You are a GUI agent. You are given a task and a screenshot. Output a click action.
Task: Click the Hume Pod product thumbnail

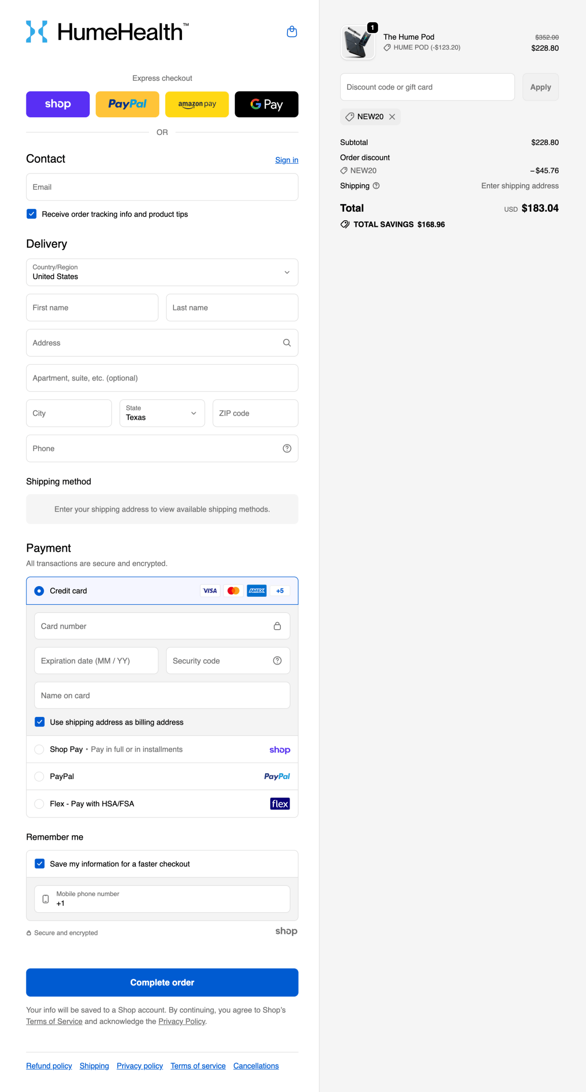358,43
